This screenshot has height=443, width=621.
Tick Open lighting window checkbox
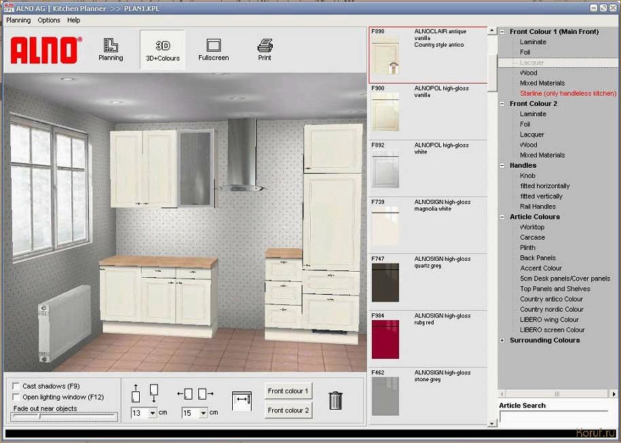coord(16,397)
